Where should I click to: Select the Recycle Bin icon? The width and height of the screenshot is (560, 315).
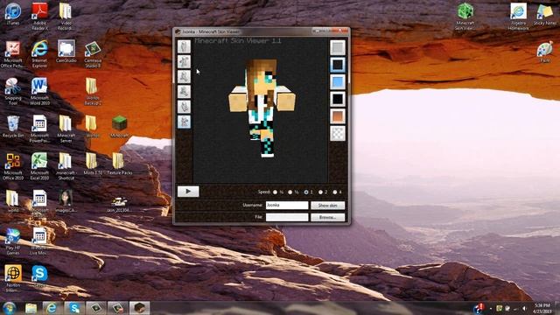13,126
